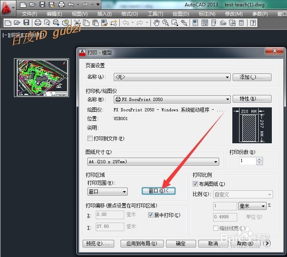Screen dimensions: 287x257
Task: Click Cut scissors icon in toolbar
Action: point(77,23)
